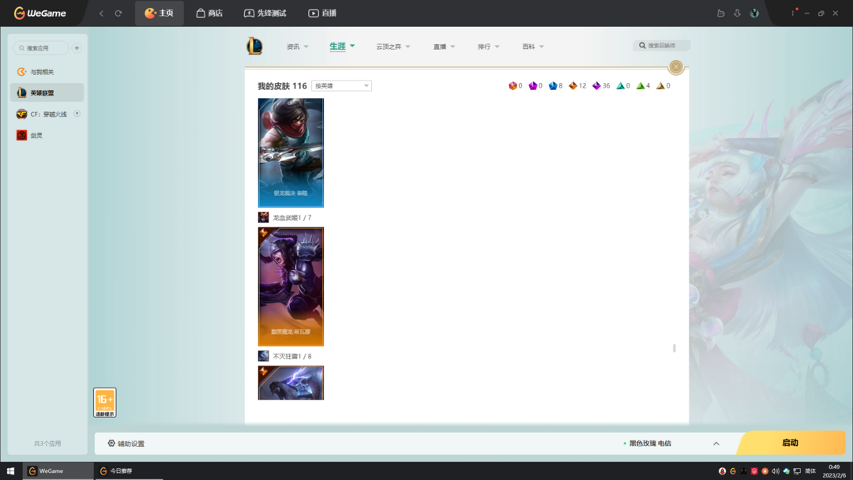The width and height of the screenshot is (853, 480).
Task: Focus the 搜索召唤师 summoner search box
Action: 662,46
